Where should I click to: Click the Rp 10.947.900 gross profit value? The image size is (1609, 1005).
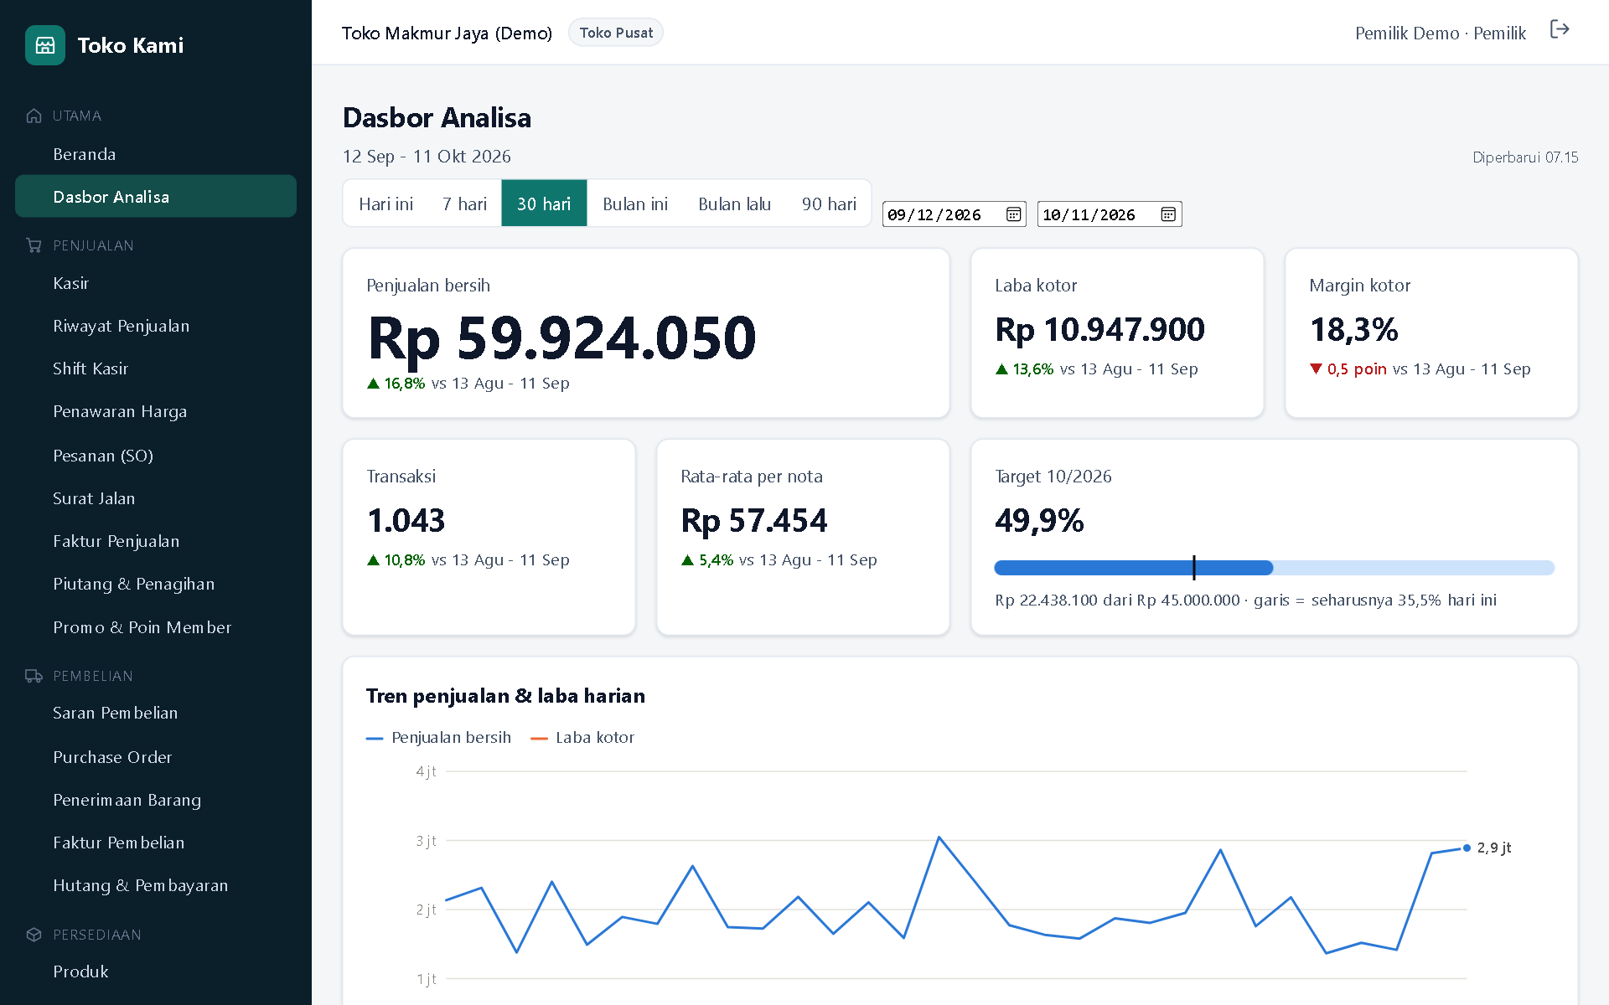coord(1099,330)
